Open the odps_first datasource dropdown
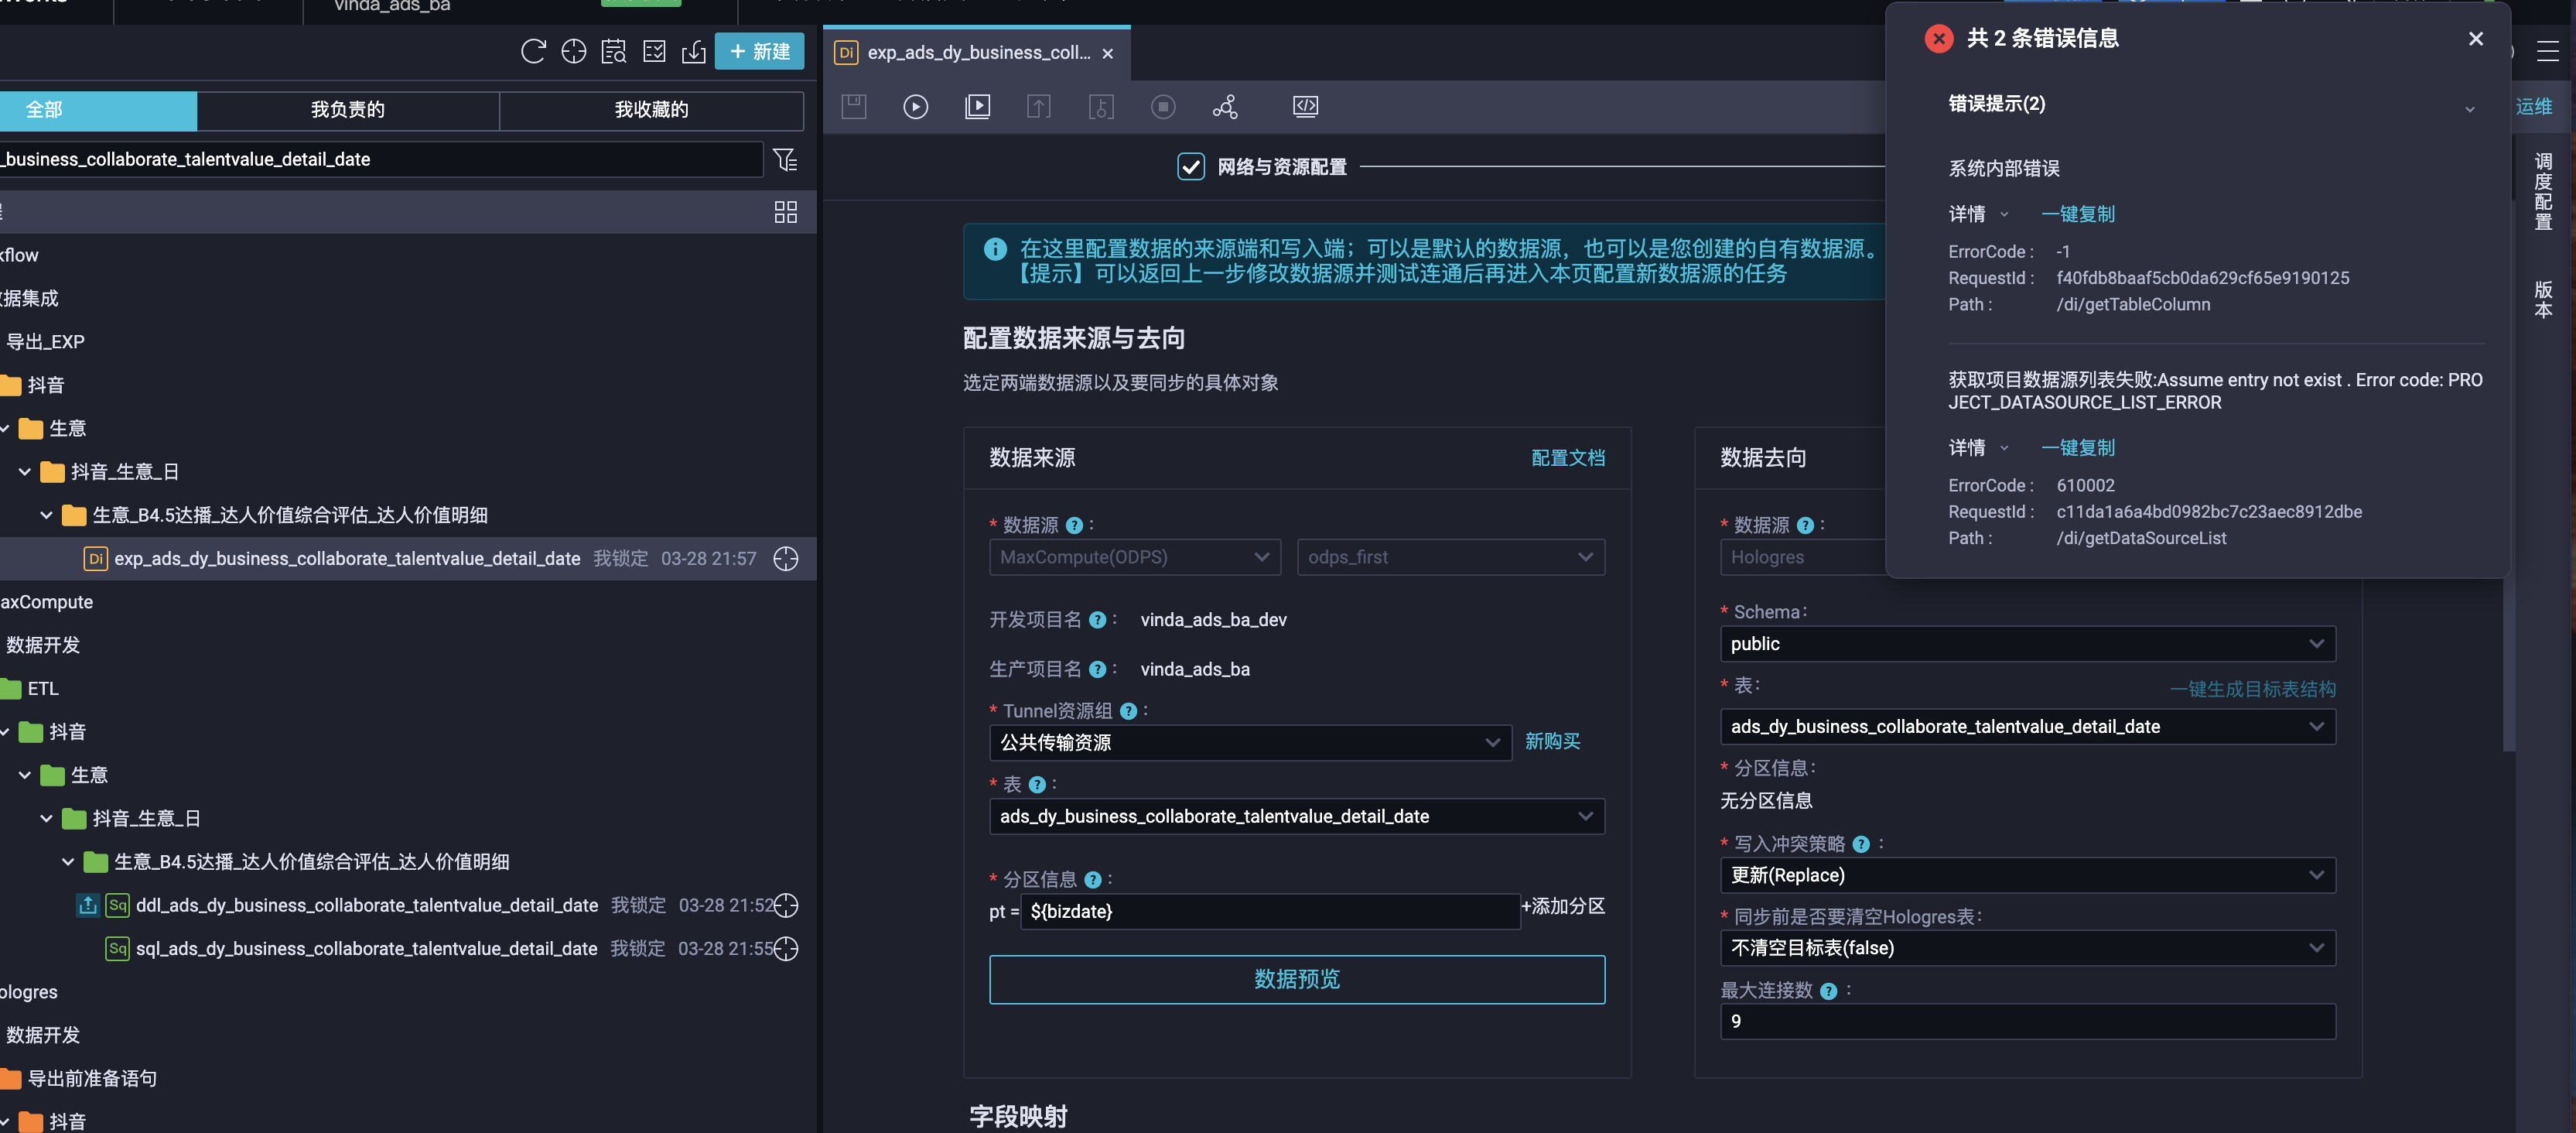 coord(1451,558)
